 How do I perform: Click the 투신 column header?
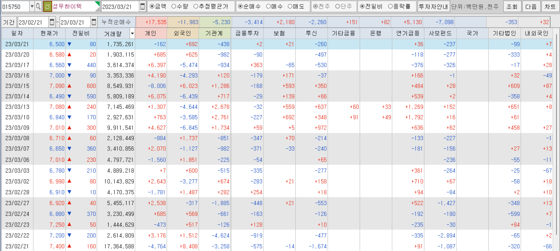311,33
